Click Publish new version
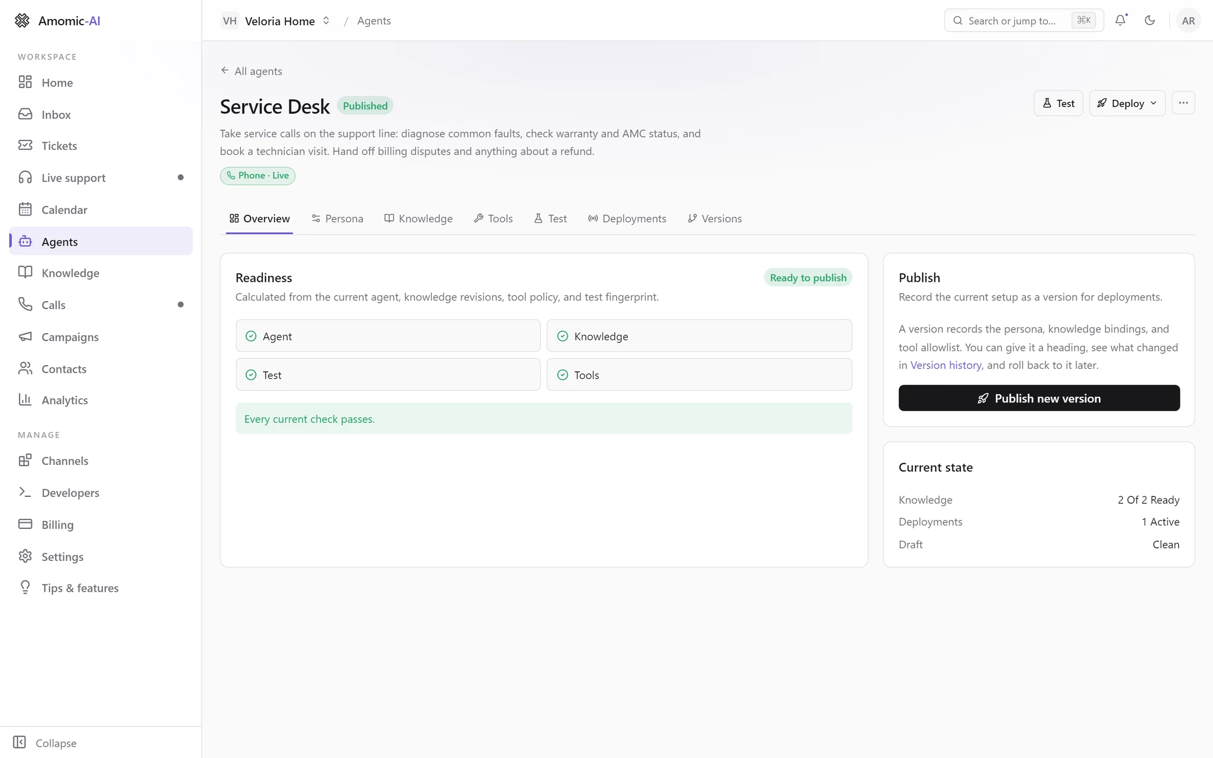The height and width of the screenshot is (758, 1213). tap(1039, 398)
